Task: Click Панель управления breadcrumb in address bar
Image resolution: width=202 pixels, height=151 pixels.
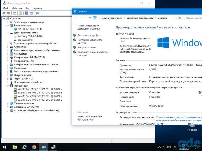Action: (x=111, y=18)
